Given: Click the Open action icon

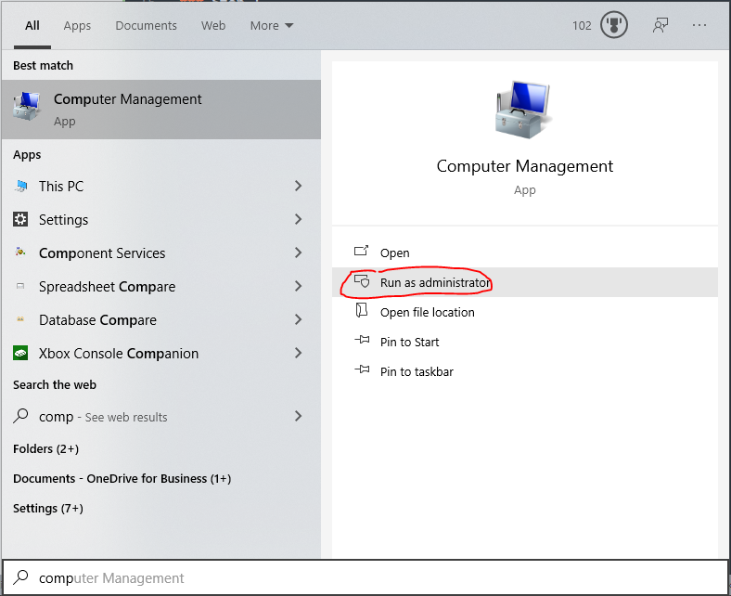Looking at the screenshot, I should 361,252.
